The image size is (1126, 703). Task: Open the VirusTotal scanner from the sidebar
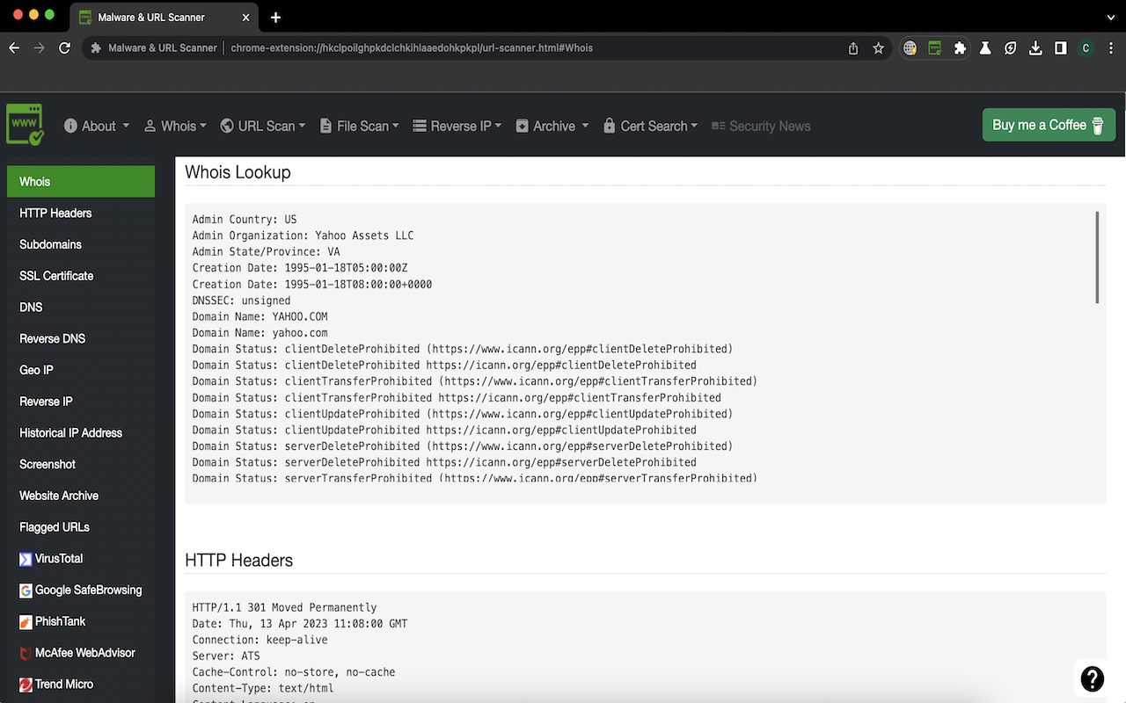point(58,558)
